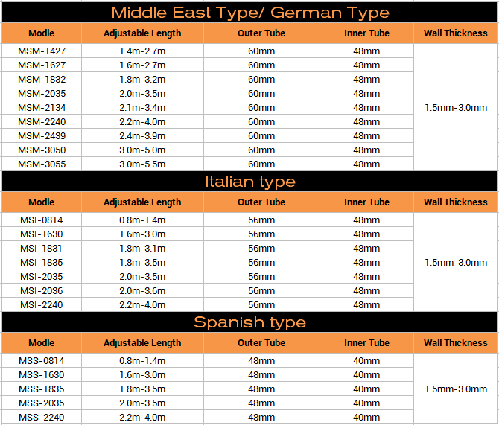Image resolution: width=499 pixels, height=425 pixels.
Task: Select the Italian type section heading
Action: (249, 182)
